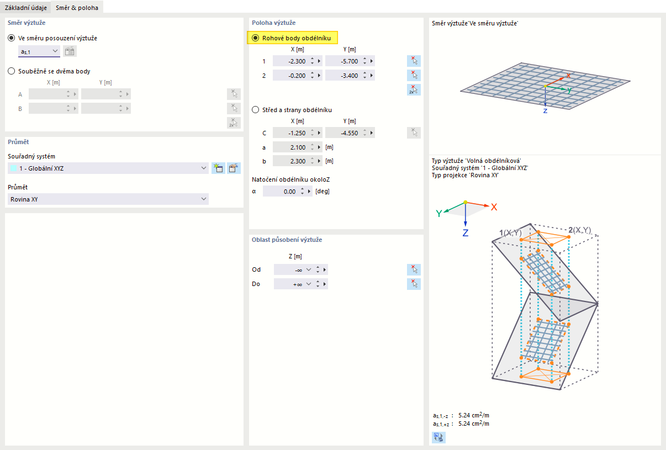The height and width of the screenshot is (450, 666).
Task: Open the as,1 reinforcement direction dropdown
Action: [39, 51]
